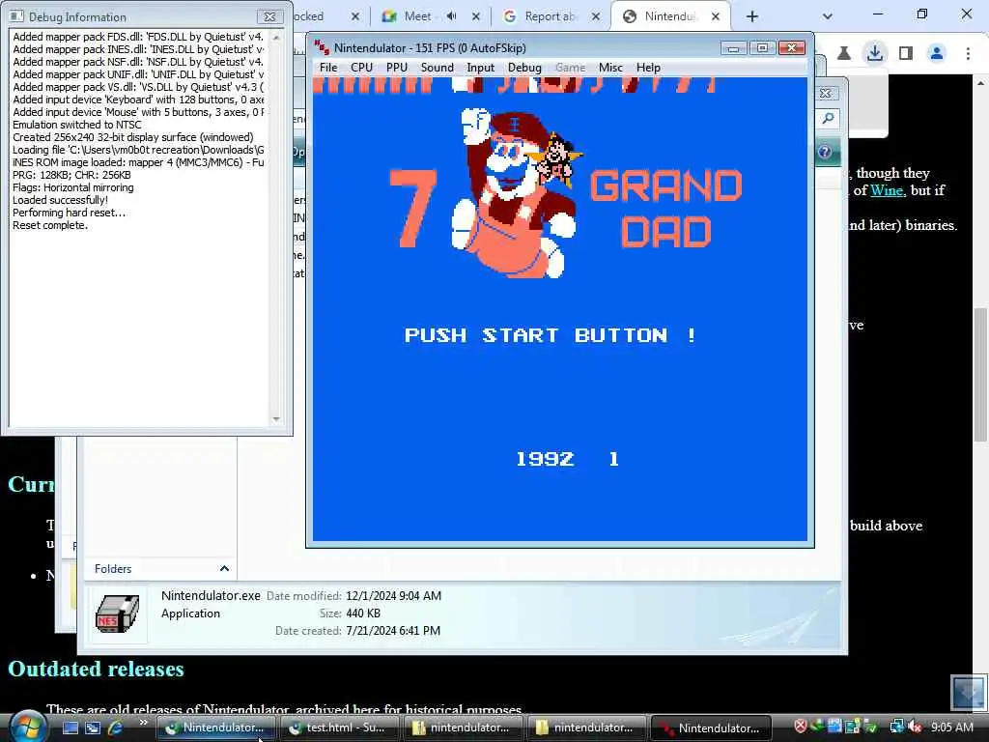
Task: Click the network tray icon
Action: (x=896, y=727)
